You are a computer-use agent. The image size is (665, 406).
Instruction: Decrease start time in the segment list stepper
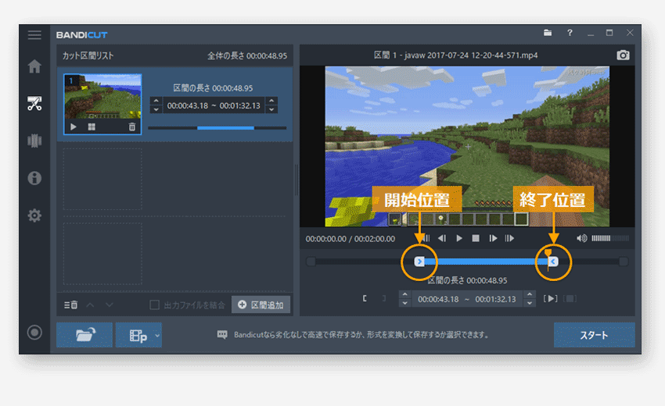point(156,109)
